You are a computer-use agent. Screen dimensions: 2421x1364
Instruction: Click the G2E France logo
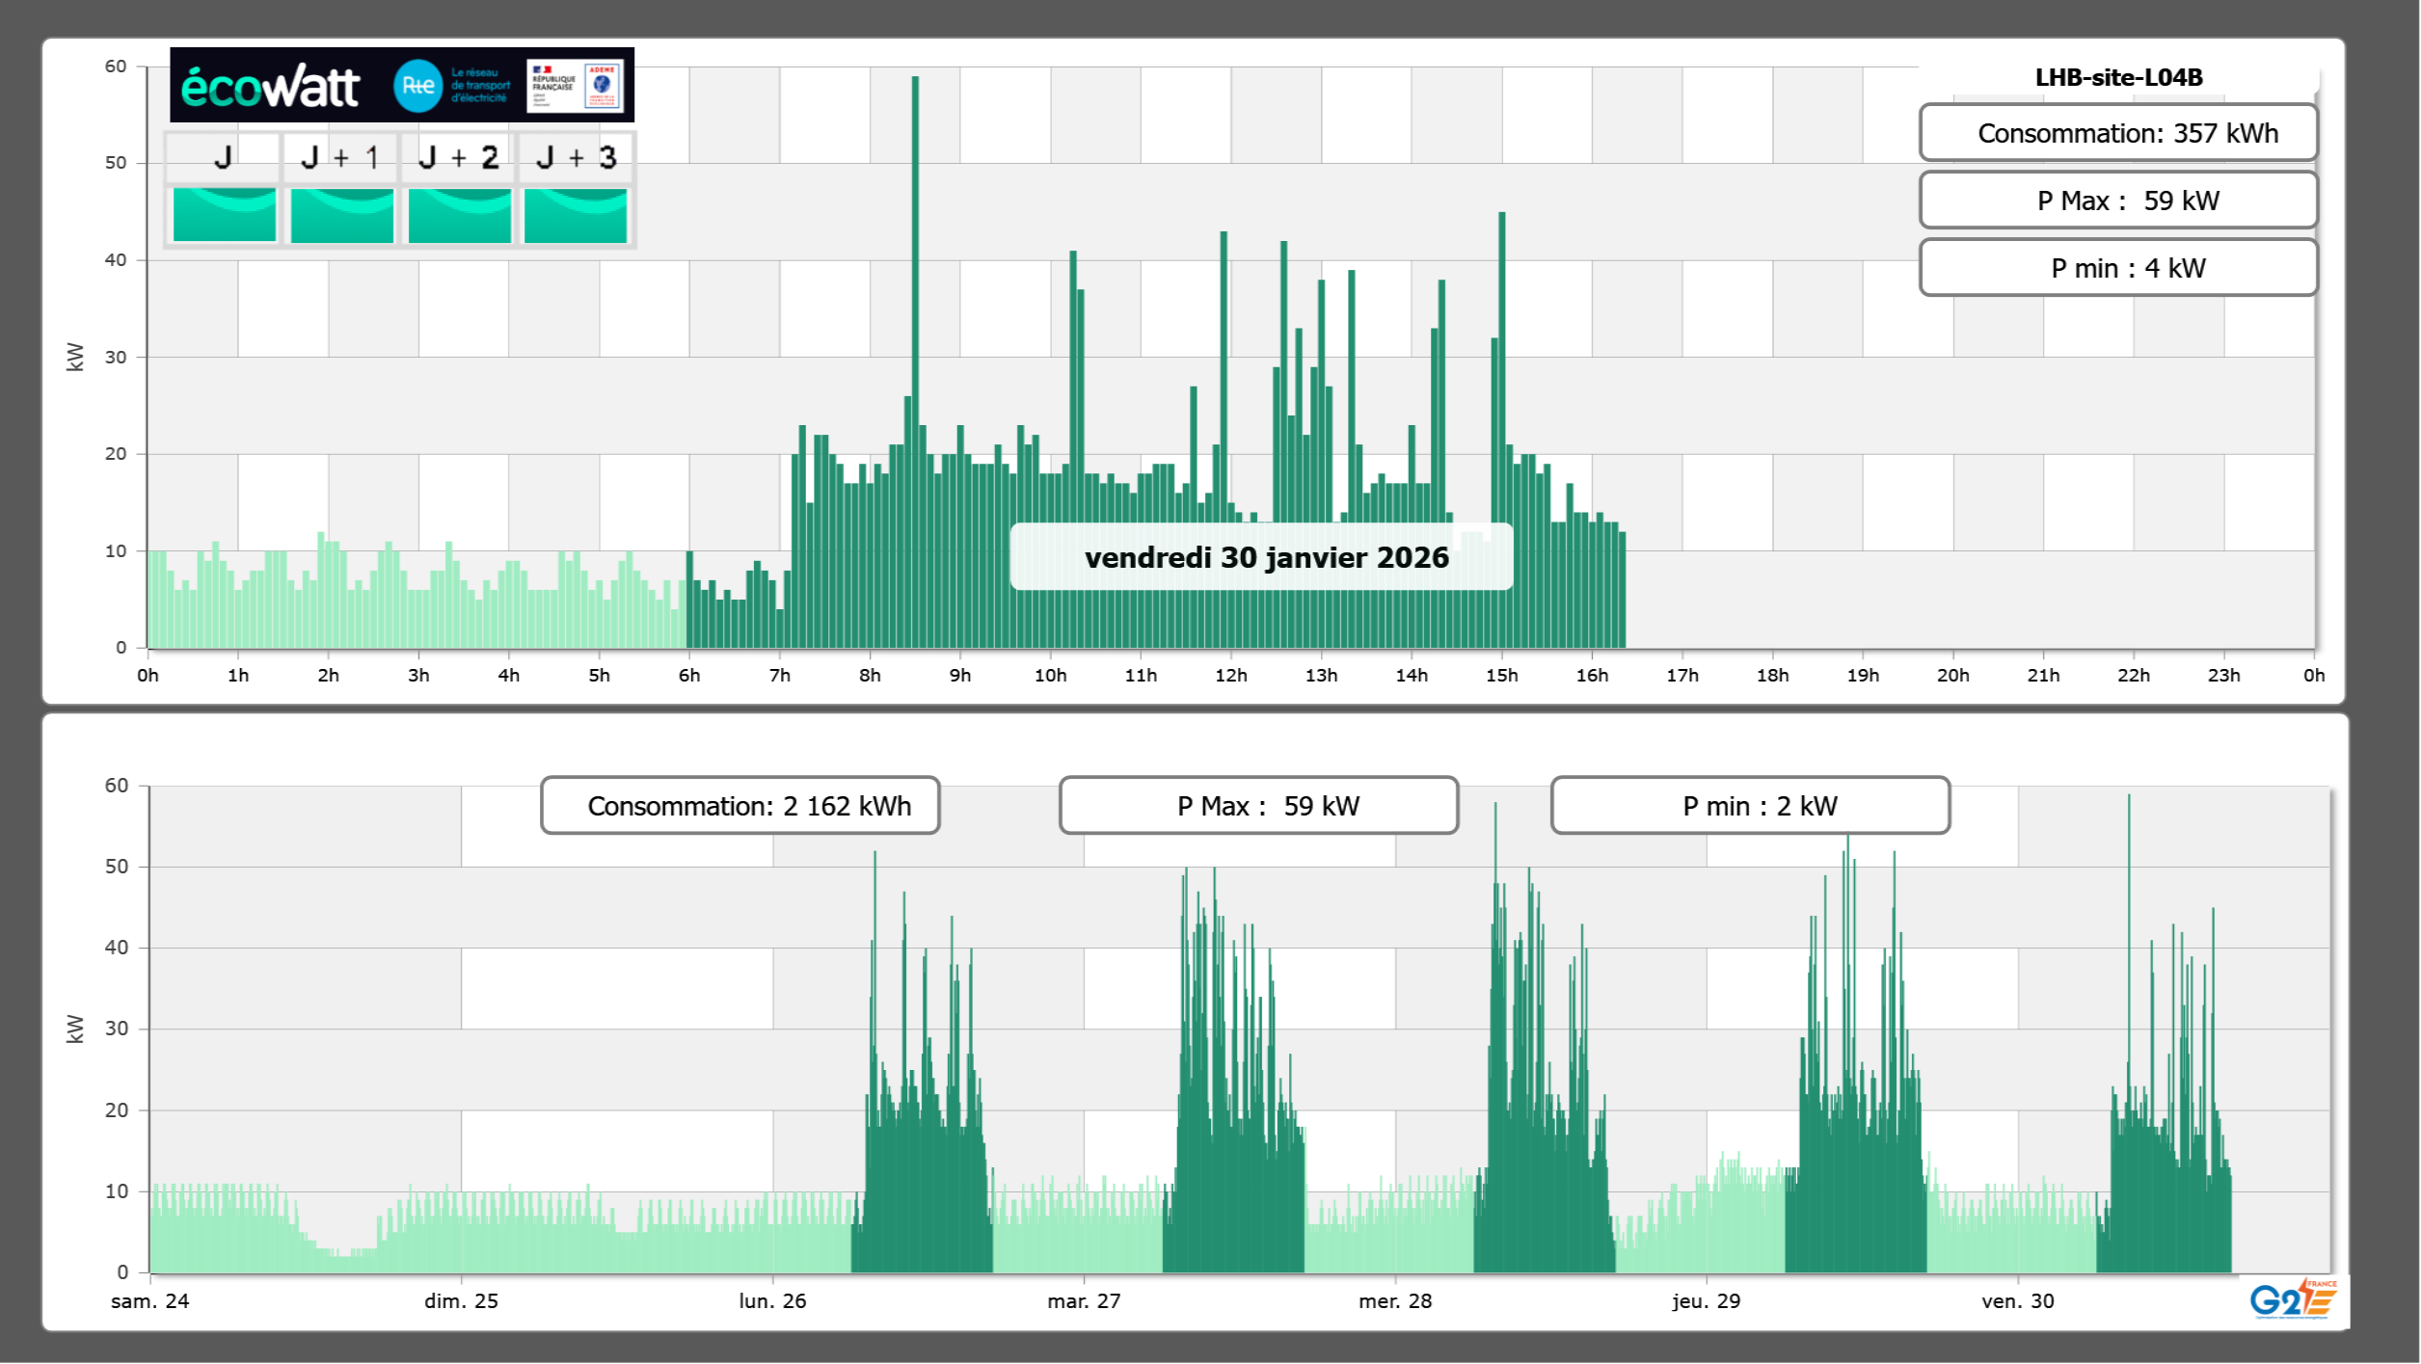[x=2294, y=1299]
